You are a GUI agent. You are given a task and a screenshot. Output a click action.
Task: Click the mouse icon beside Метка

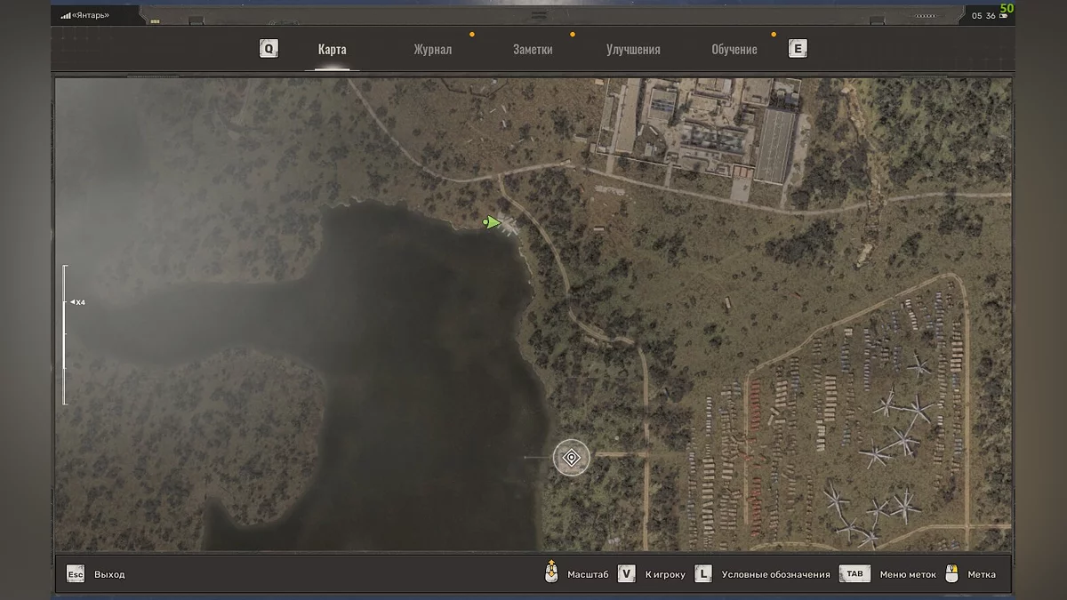click(952, 574)
